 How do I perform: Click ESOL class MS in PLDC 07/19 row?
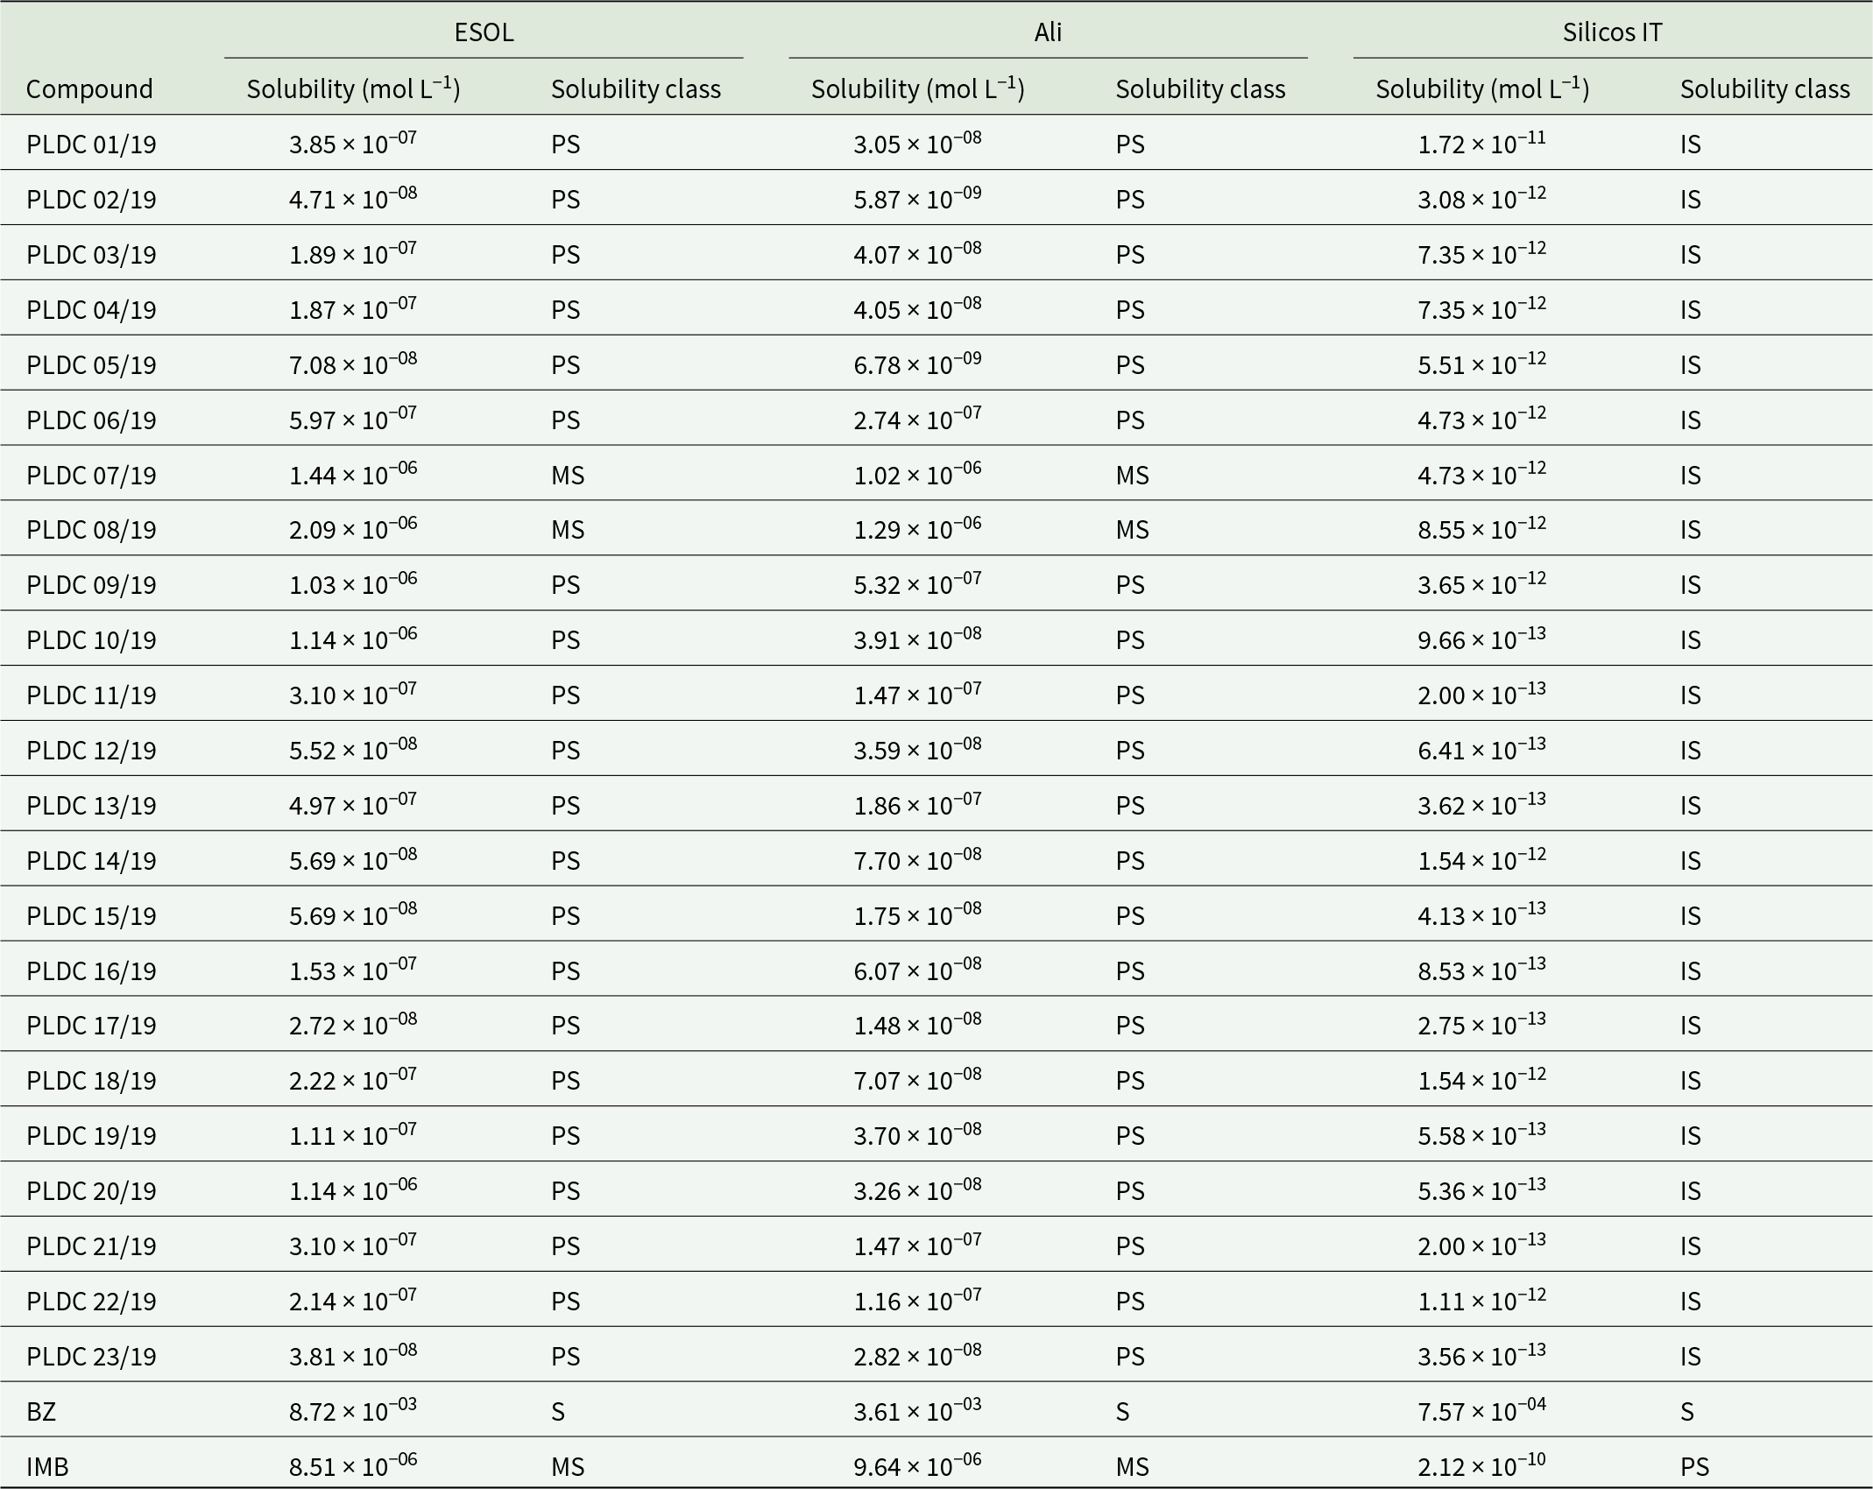click(x=568, y=475)
